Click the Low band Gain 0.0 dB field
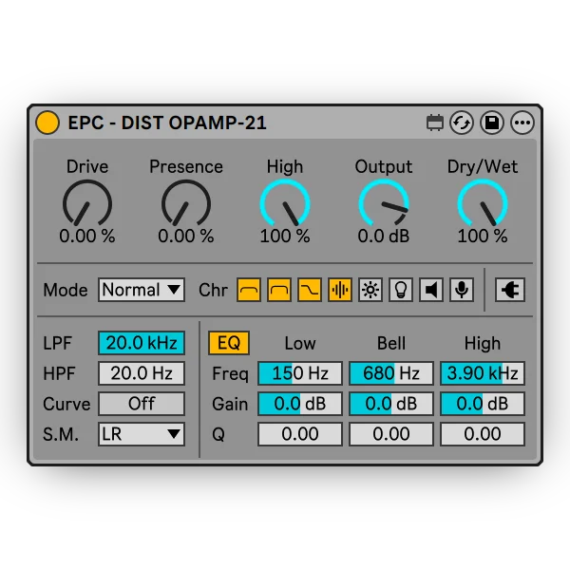Viewport: 570px width, 570px height. 300,404
